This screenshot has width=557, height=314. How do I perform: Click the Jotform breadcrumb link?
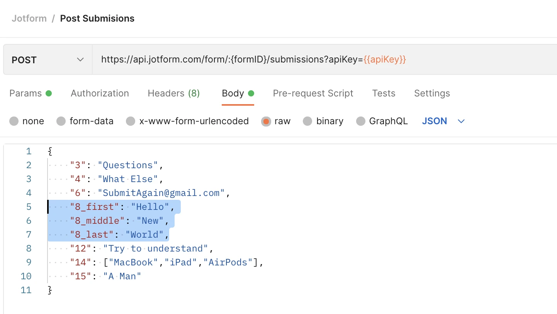click(x=29, y=18)
